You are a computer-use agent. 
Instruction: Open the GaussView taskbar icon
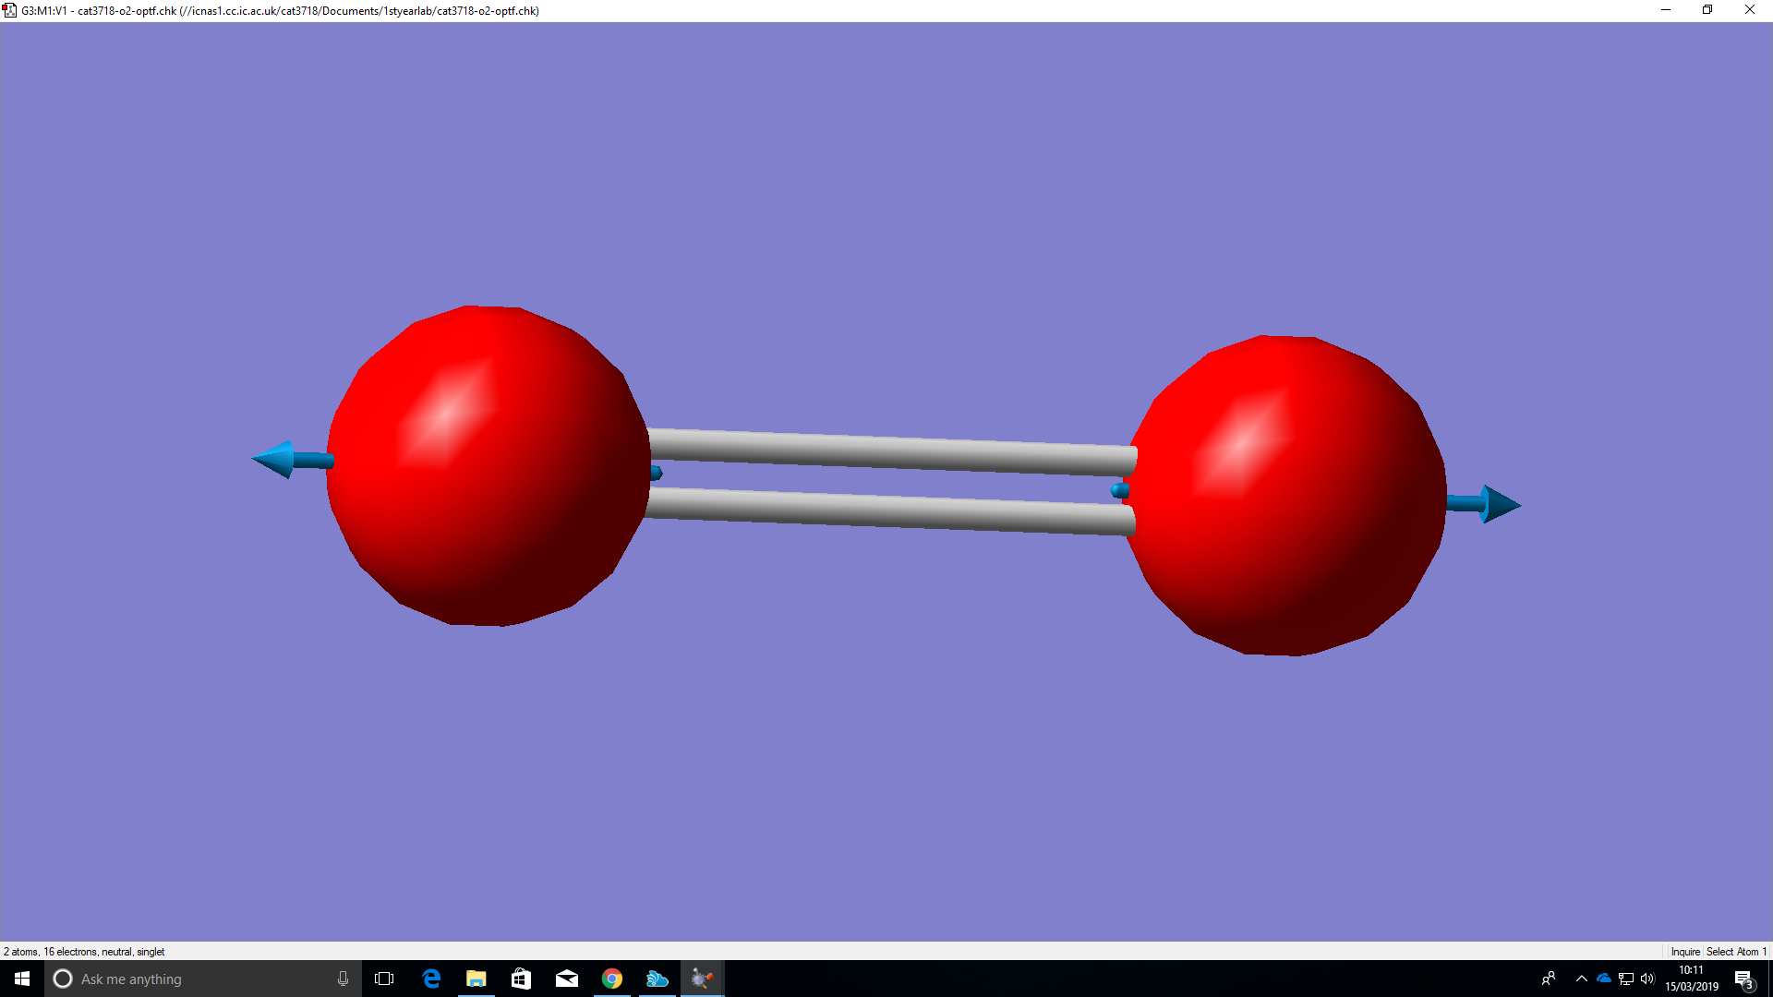pyautogui.click(x=702, y=979)
